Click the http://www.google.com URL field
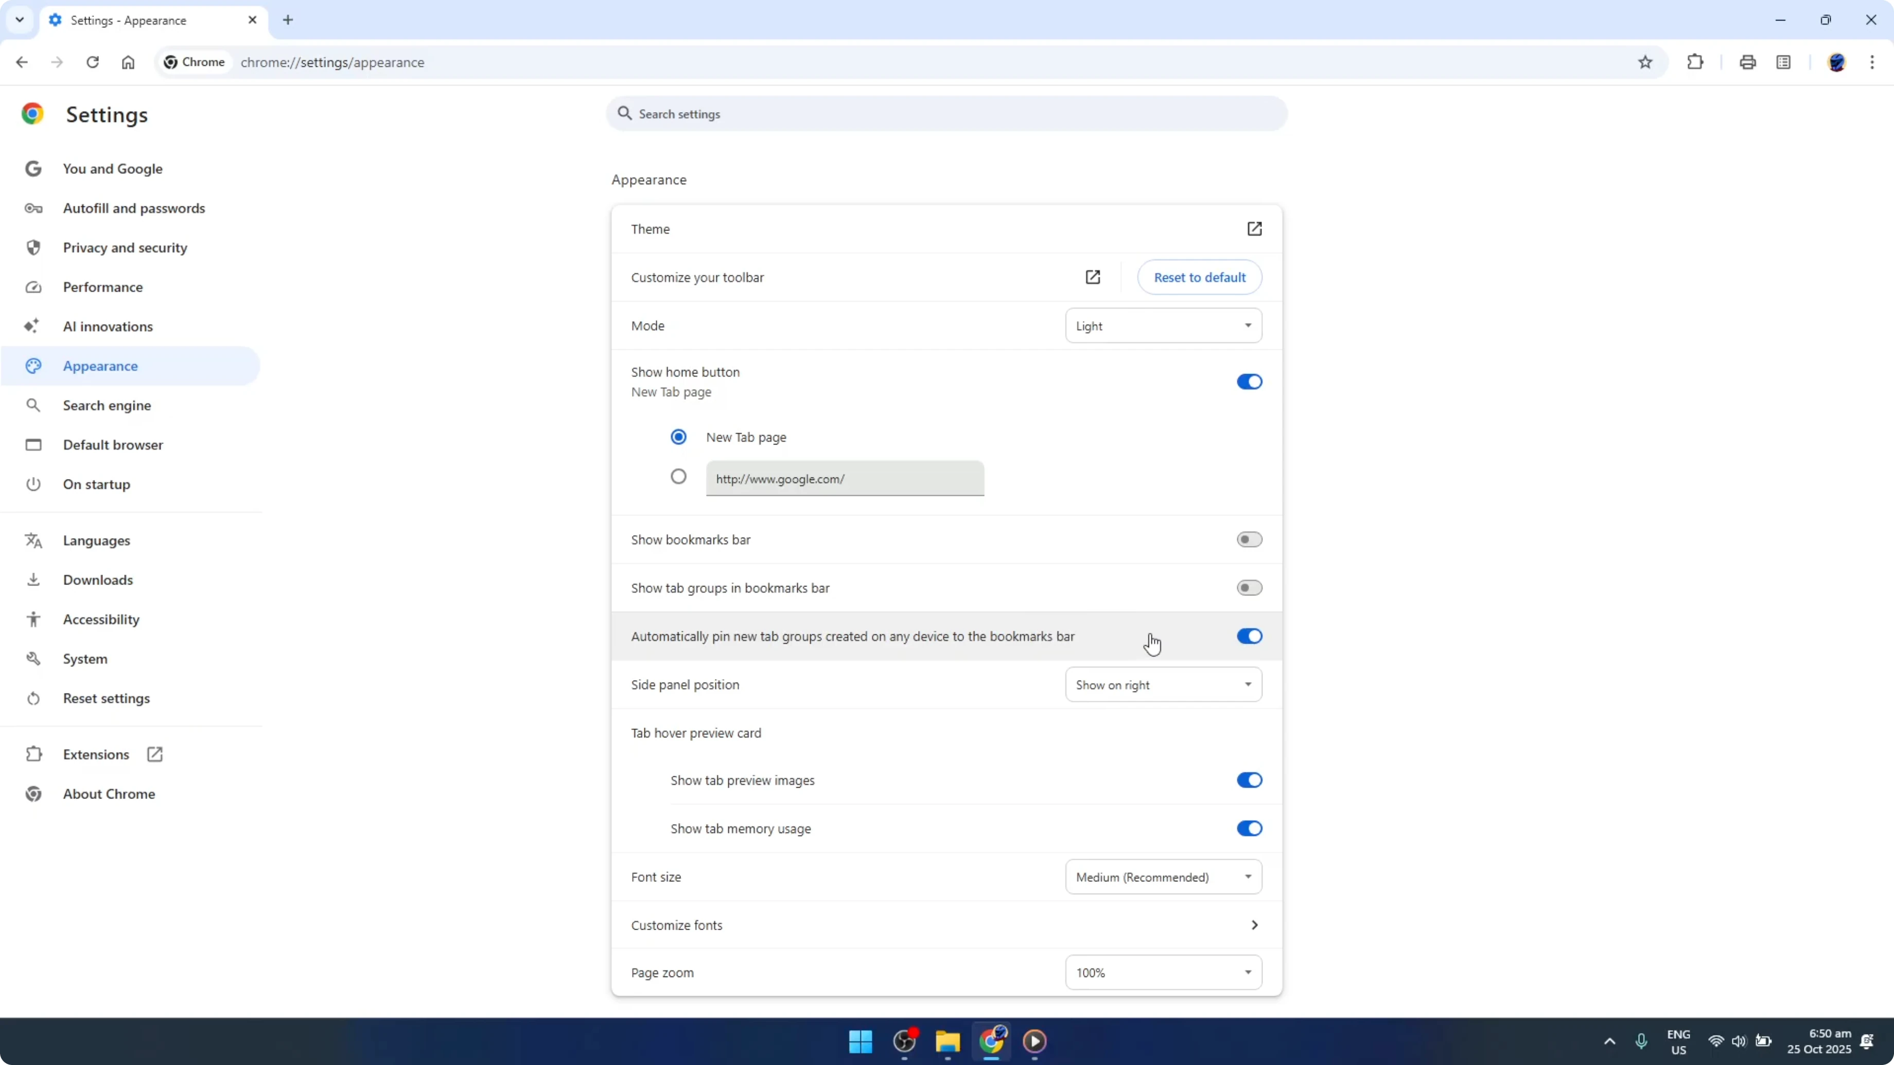The image size is (1894, 1065). [x=844, y=478]
